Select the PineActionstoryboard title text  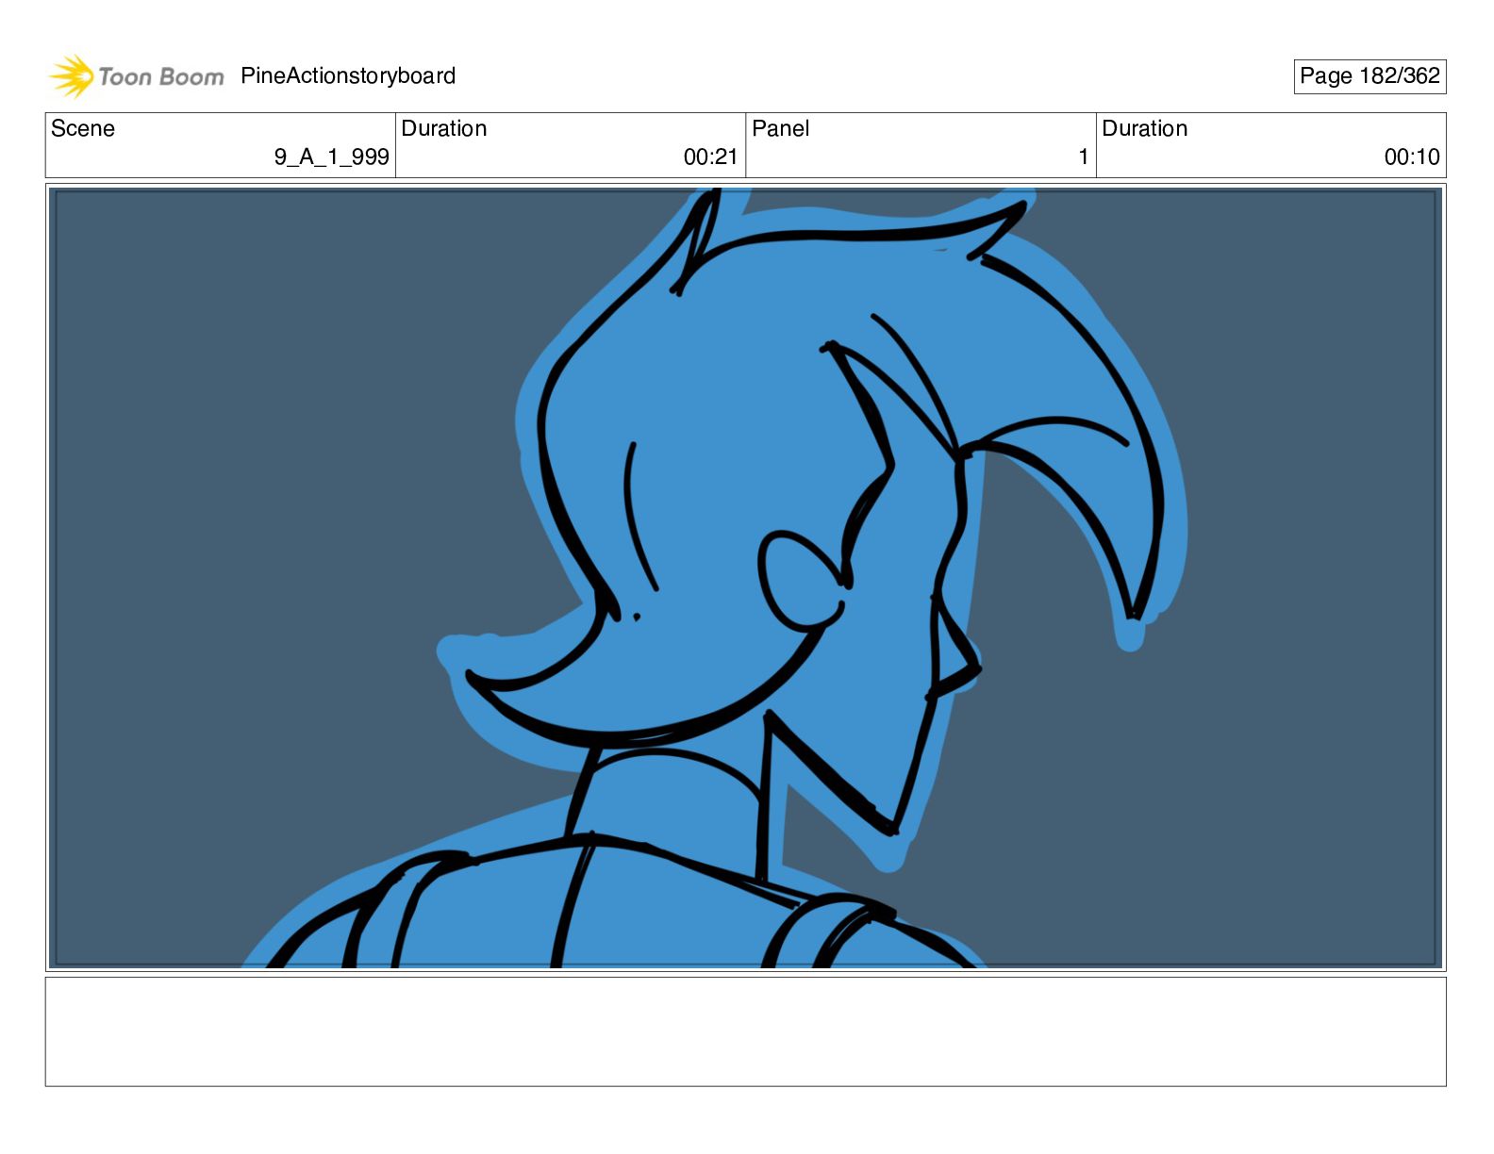point(348,76)
